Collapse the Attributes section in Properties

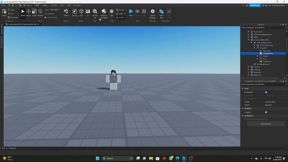[x=243, y=116]
